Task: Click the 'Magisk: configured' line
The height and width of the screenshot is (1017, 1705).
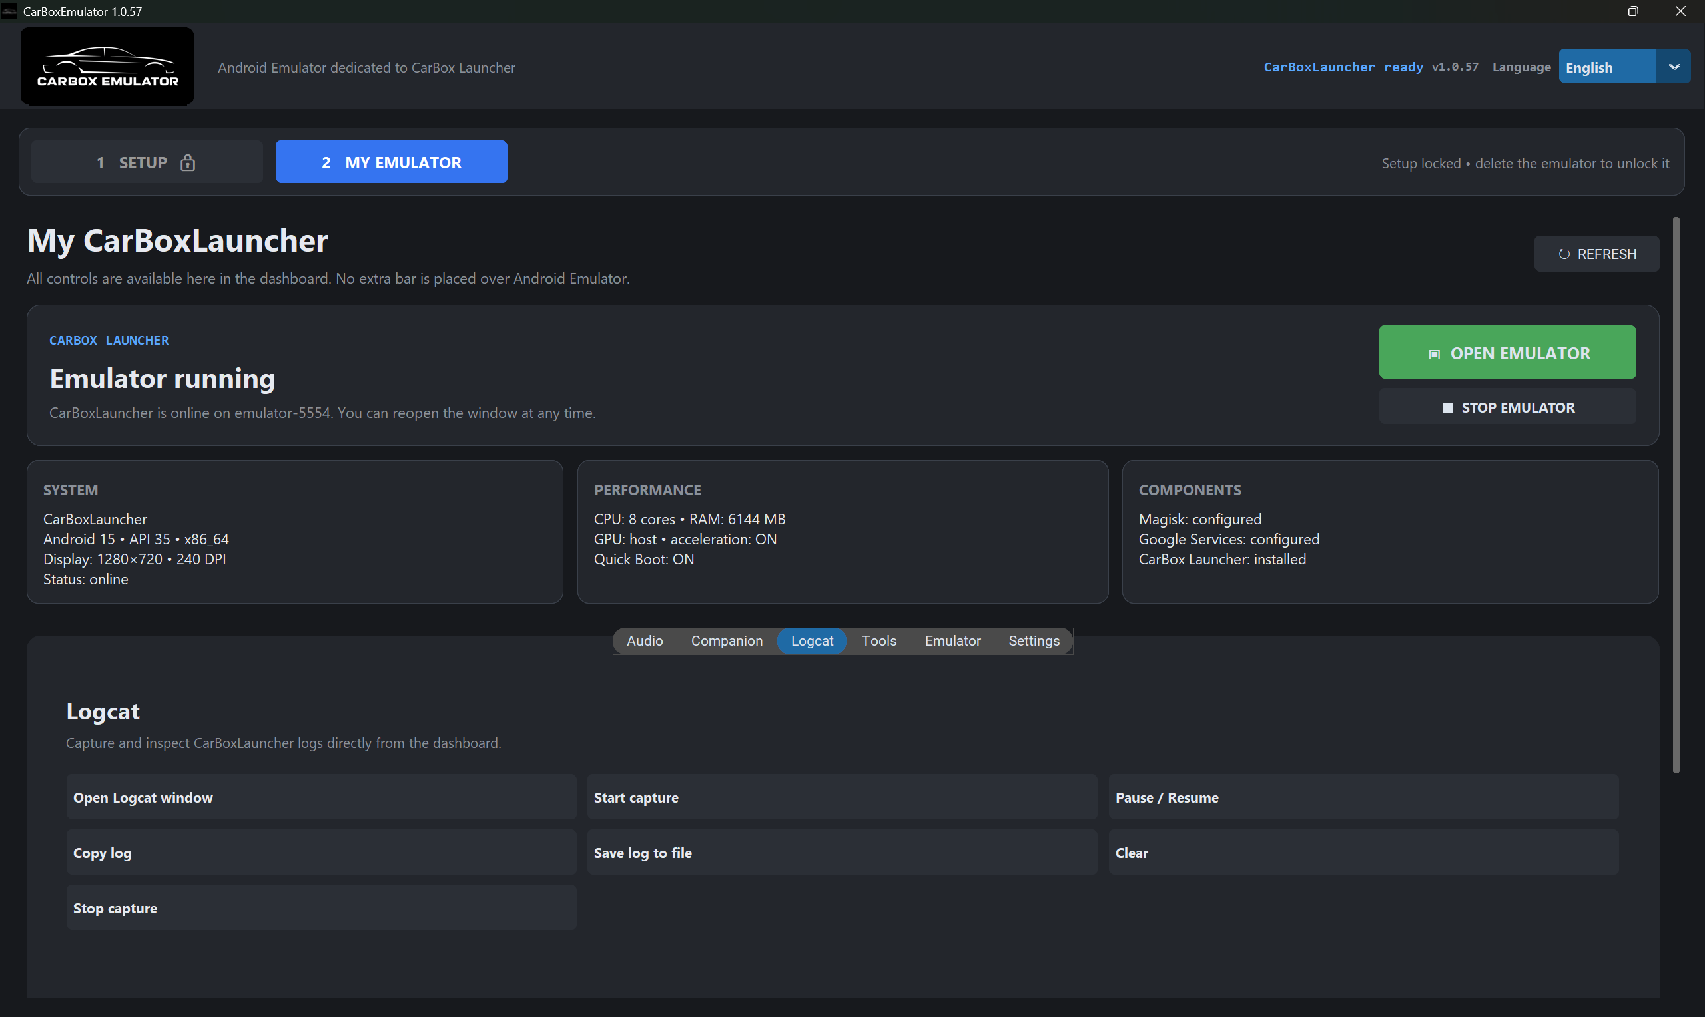Action: (1199, 518)
